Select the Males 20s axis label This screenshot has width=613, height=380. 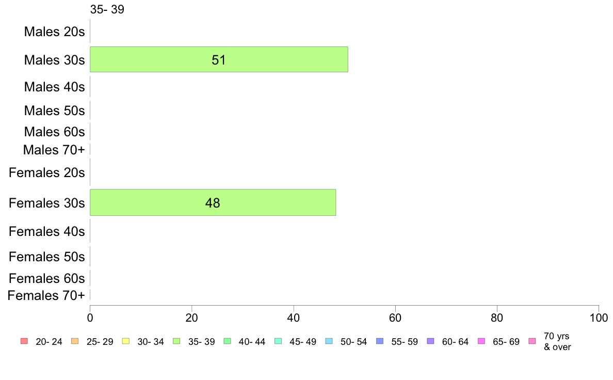click(x=54, y=31)
